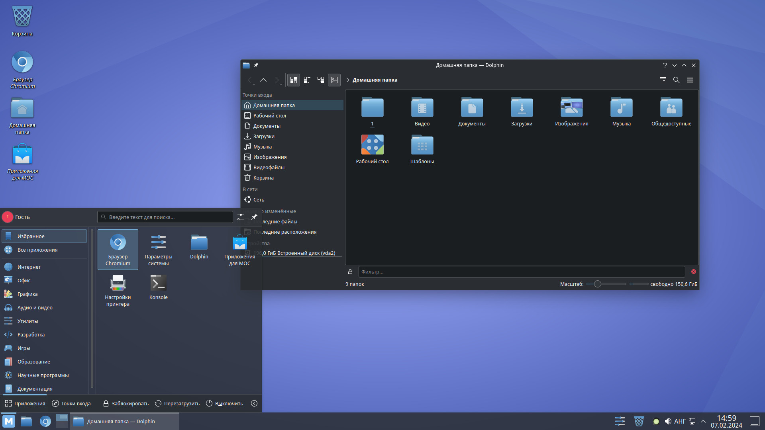Image resolution: width=765 pixels, height=430 pixels.
Task: Open the split view panel in Dolphin
Action: click(663, 80)
